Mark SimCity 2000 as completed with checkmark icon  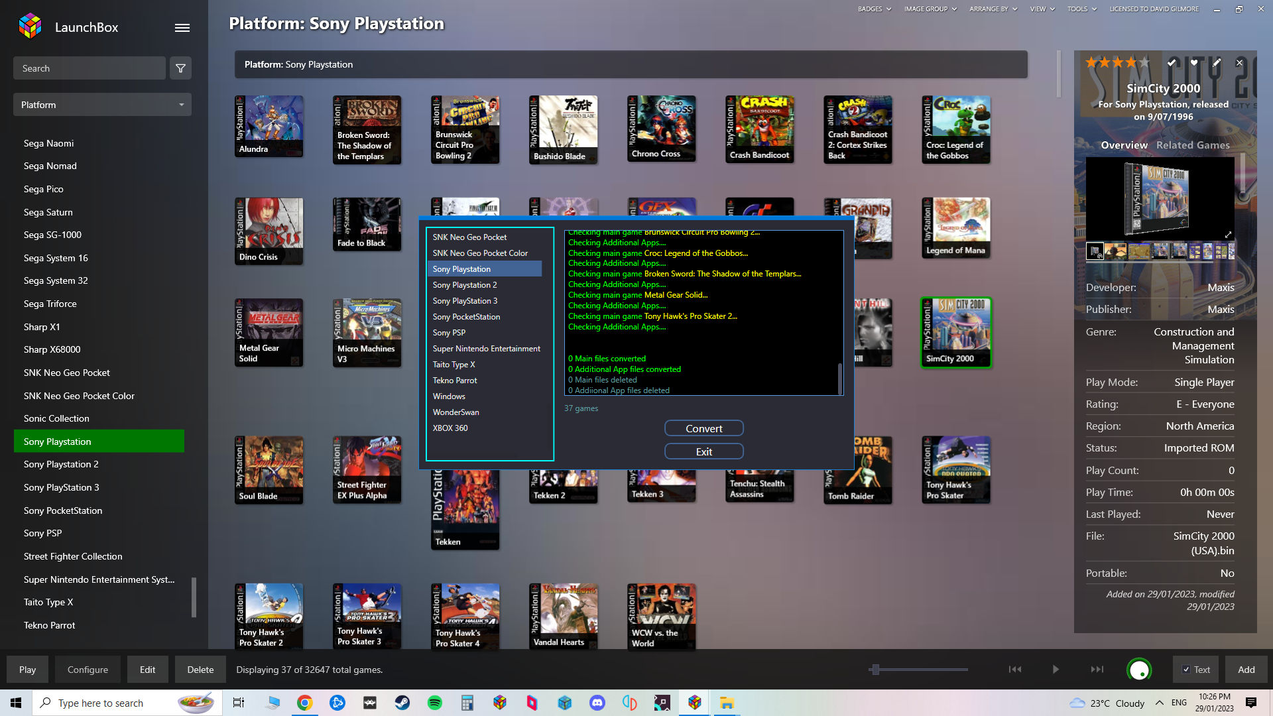coord(1172,62)
